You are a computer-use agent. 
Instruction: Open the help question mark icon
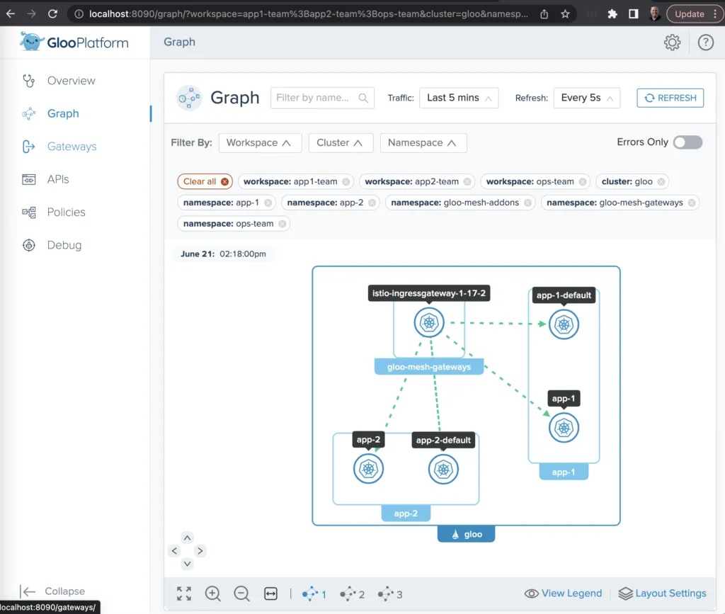point(706,42)
